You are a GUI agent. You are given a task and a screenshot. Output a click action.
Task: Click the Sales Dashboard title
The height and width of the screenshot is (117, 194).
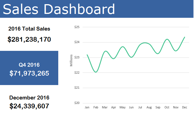click(x=59, y=9)
